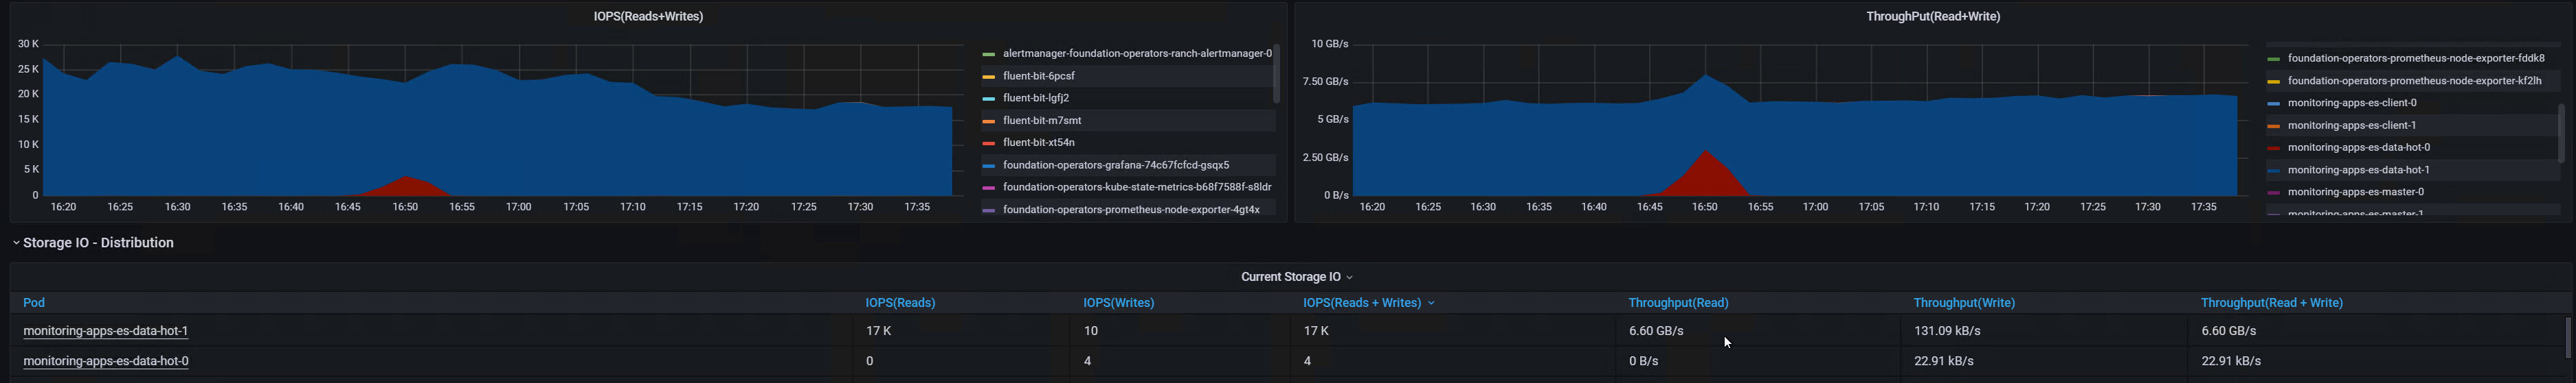This screenshot has height=383, width=2576.
Task: Toggle the fluent-bit-m7smt series in the legend
Action: point(1042,121)
